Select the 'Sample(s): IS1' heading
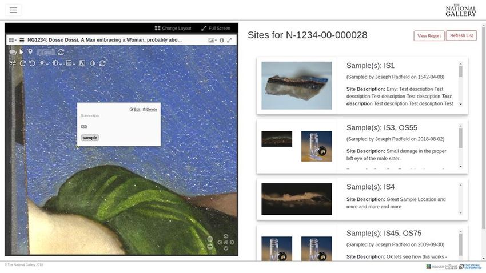This screenshot has width=486, height=273. [371, 66]
